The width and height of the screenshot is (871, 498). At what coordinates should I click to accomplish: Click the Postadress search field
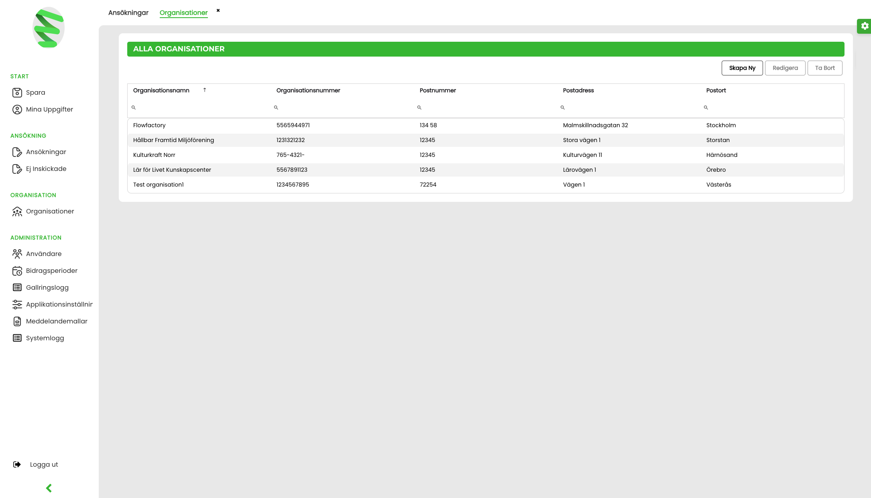point(632,108)
